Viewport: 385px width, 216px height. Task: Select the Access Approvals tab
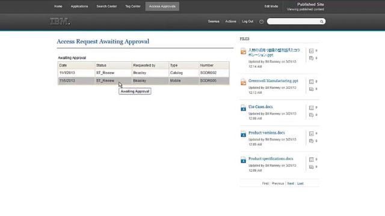point(162,7)
